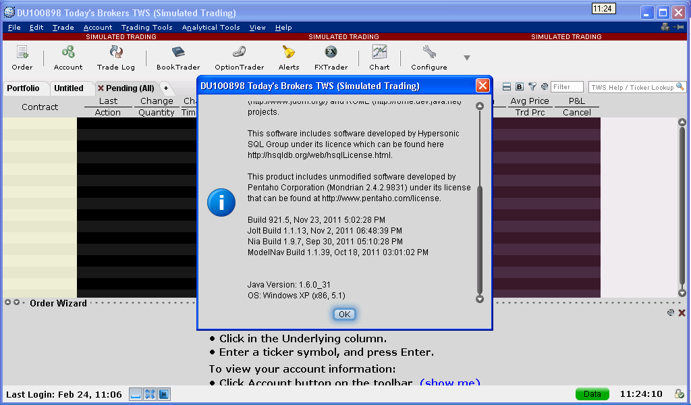Viewport: 691px width, 405px height.
Task: Click the status bar clock 11:24:10
Action: pyautogui.click(x=641, y=394)
